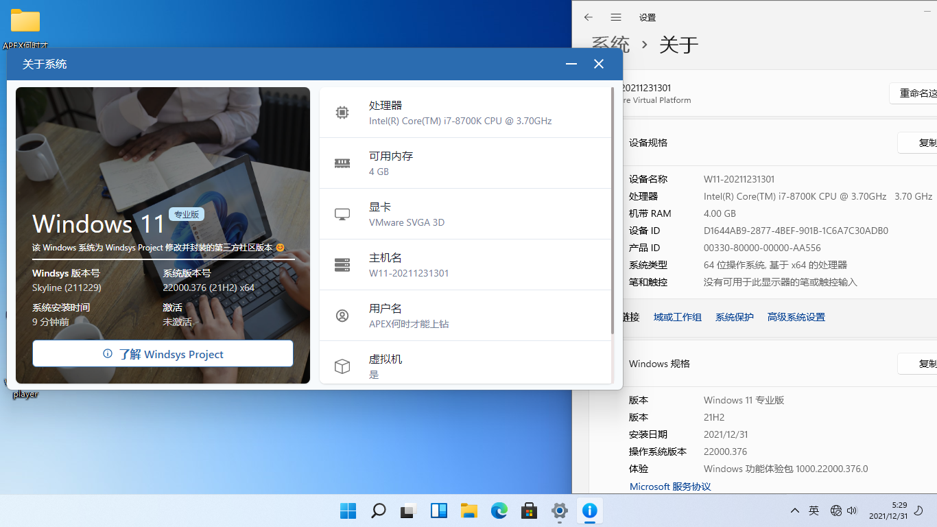Screen dimensions: 937x527
Task: Click the about-system panel scrollbar
Action: pos(613,213)
